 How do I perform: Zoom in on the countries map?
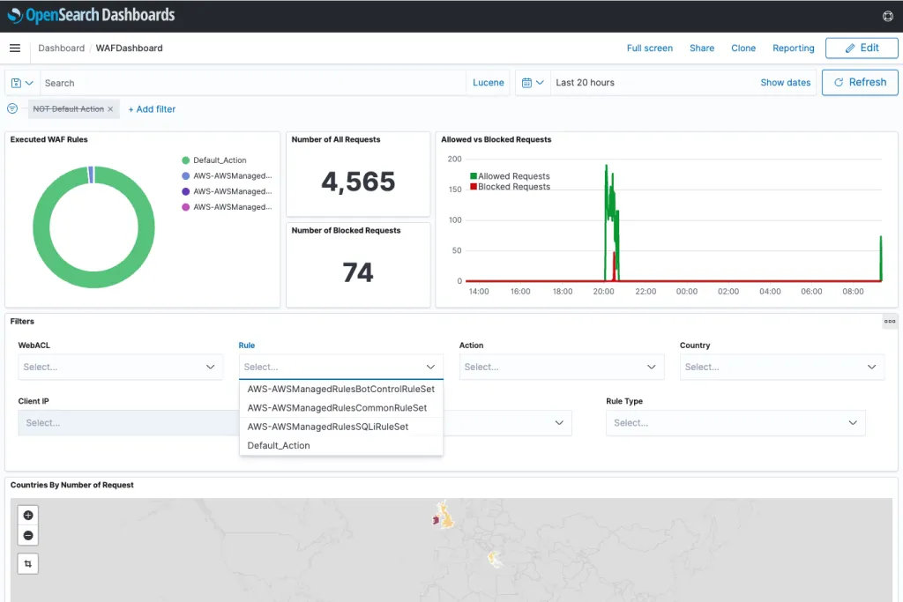click(x=27, y=514)
